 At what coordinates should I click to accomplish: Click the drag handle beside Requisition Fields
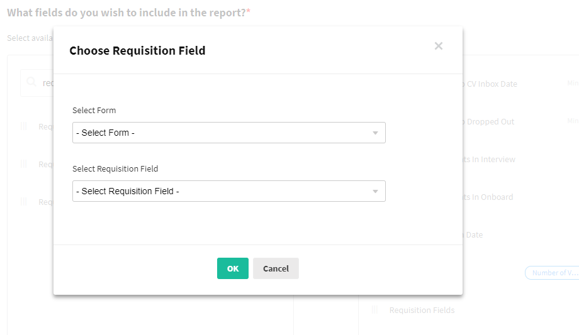(x=374, y=310)
